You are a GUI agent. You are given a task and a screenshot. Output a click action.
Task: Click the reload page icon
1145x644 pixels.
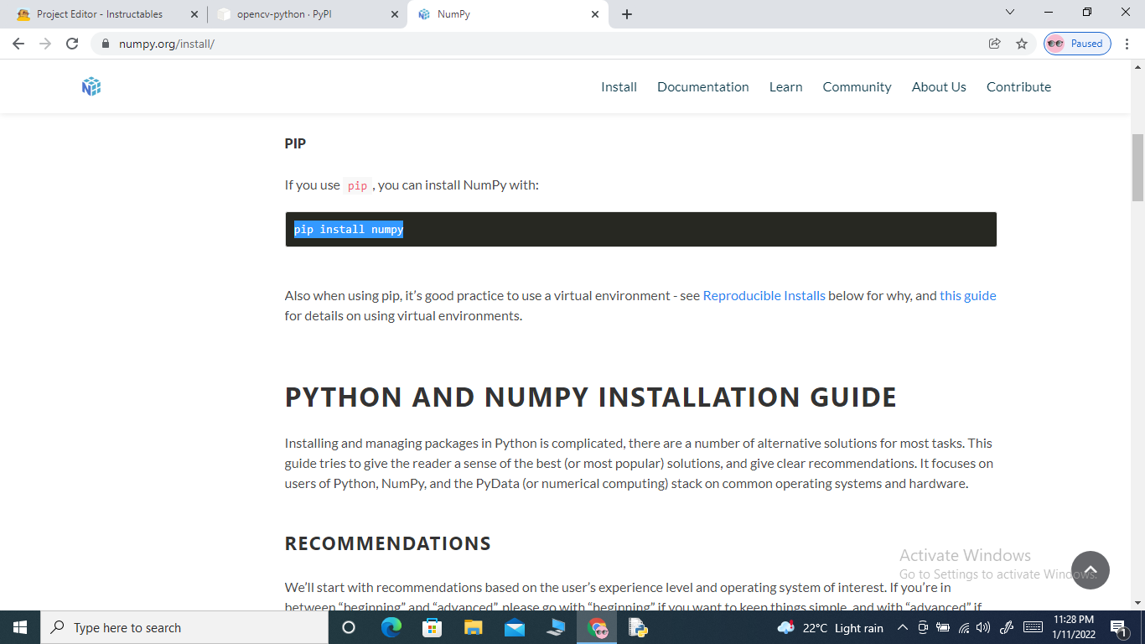tap(72, 44)
